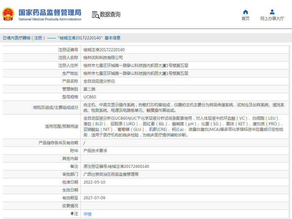
Task: Open 网上办事大厅 via its text label
Action: [272, 19]
